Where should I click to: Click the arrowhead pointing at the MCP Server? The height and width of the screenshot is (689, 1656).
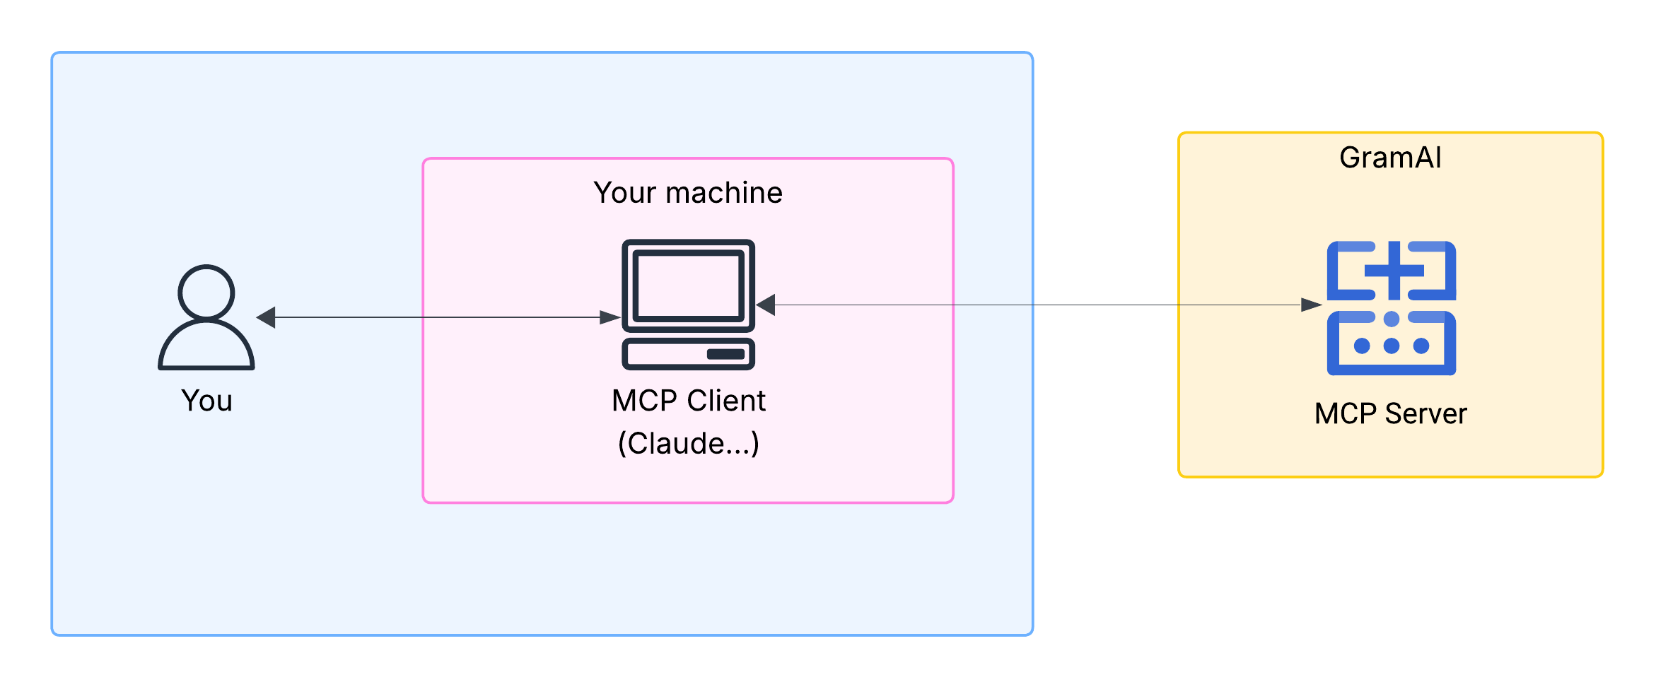(x=1310, y=305)
